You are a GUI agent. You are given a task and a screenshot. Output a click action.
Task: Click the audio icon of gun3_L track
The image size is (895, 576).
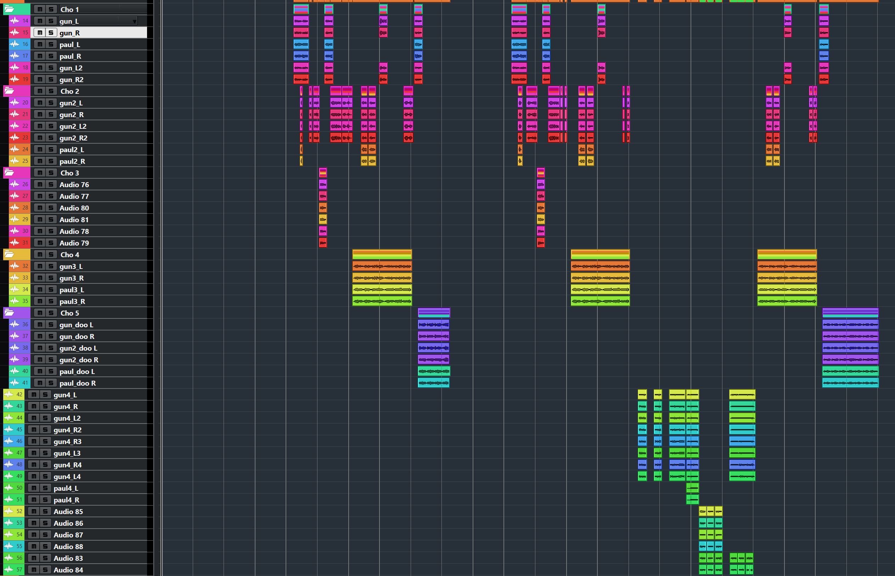pyautogui.click(x=14, y=266)
